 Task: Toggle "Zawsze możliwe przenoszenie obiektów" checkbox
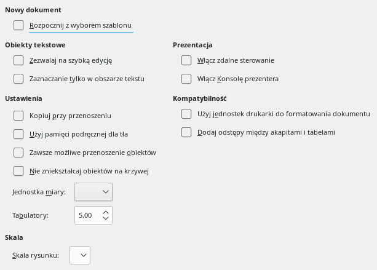pos(18,153)
